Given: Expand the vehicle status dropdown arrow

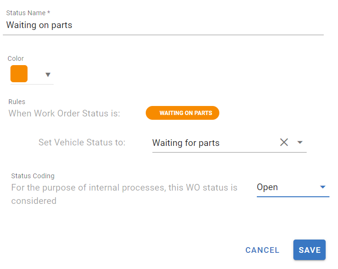Looking at the screenshot, I should (300, 142).
